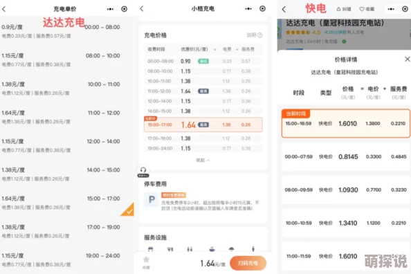Tap the 1.38元/度 10:00 – 11:00 row

[67, 89]
